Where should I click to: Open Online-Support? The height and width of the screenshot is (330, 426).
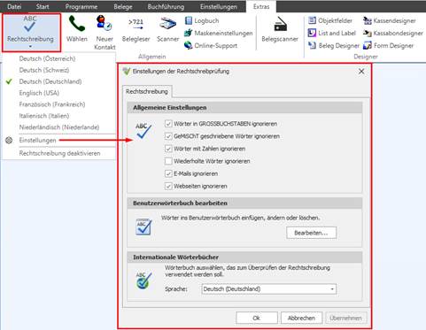211,45
